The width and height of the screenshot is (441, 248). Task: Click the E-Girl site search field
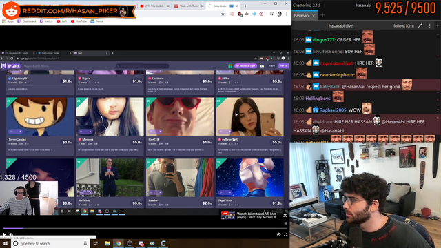pyautogui.click(x=143, y=66)
